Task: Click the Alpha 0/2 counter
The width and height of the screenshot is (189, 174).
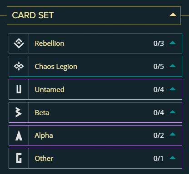Action: [159, 135]
